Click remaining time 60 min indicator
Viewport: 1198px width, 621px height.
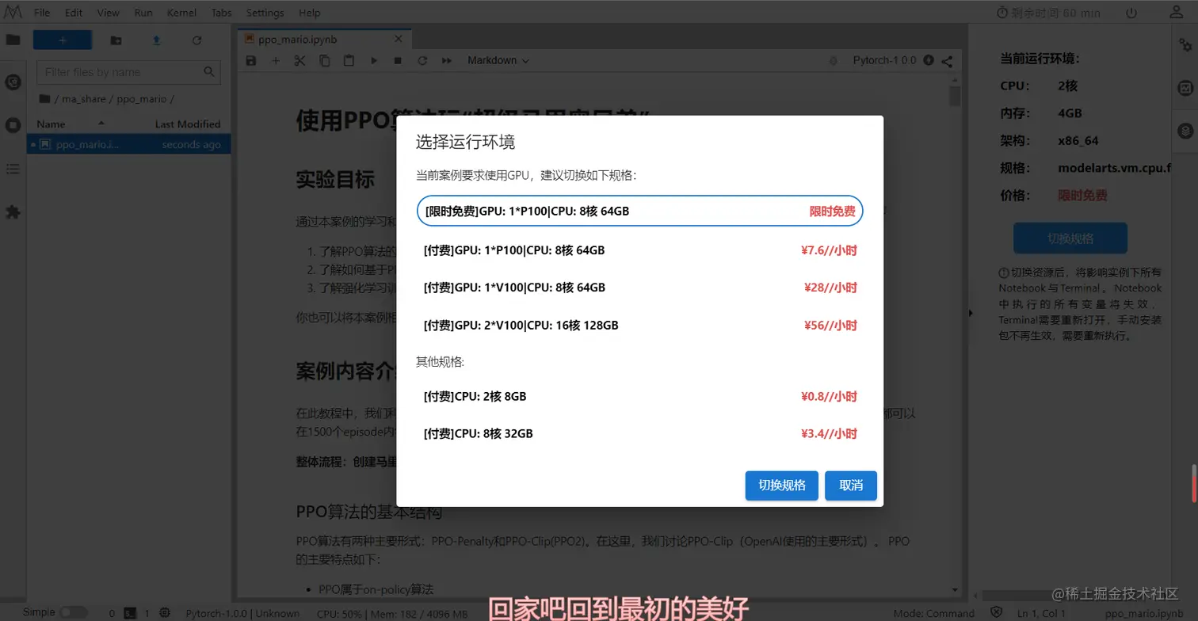(1049, 13)
